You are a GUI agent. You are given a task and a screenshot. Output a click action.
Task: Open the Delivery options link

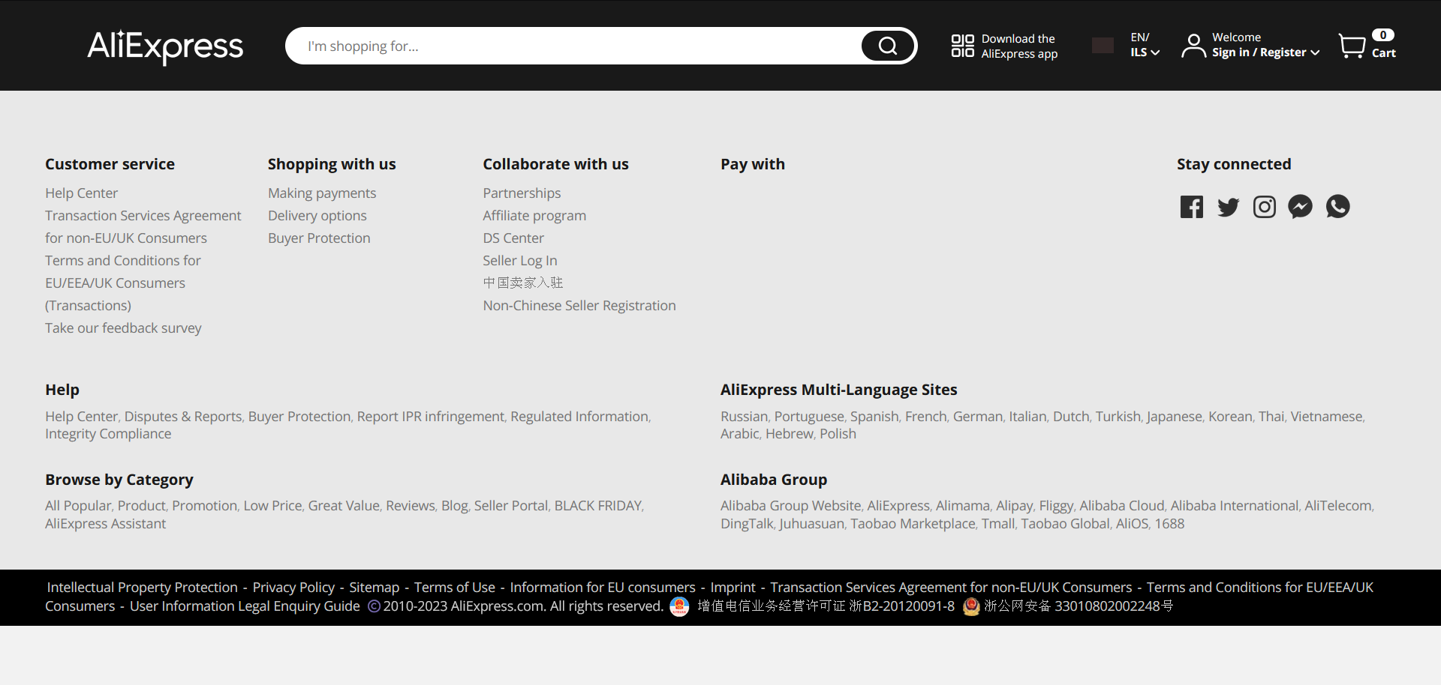(317, 216)
